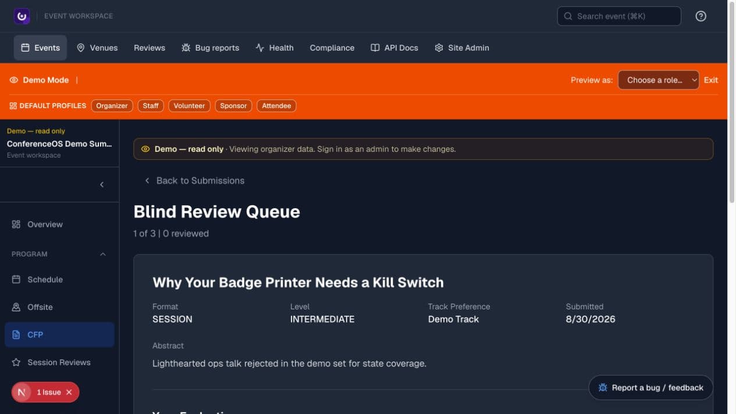Open the API Docs tab

coord(394,48)
